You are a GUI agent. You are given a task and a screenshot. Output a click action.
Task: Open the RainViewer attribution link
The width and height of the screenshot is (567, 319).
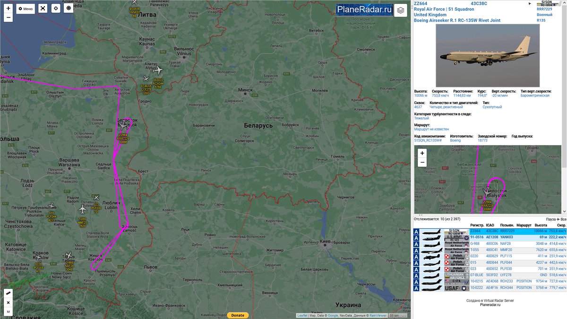[x=378, y=316]
